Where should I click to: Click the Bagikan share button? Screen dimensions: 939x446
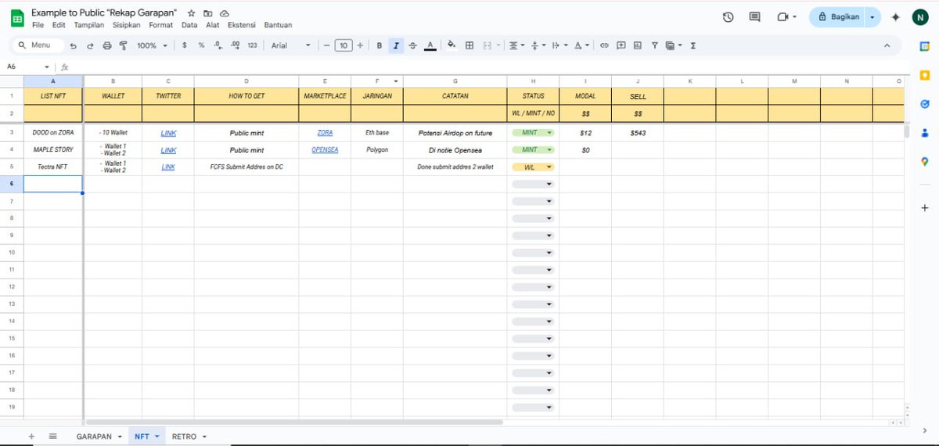coord(837,16)
